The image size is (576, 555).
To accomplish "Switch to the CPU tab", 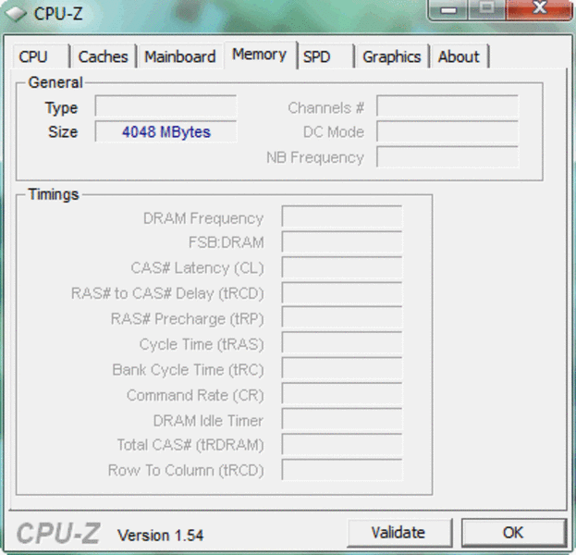I will tap(33, 56).
